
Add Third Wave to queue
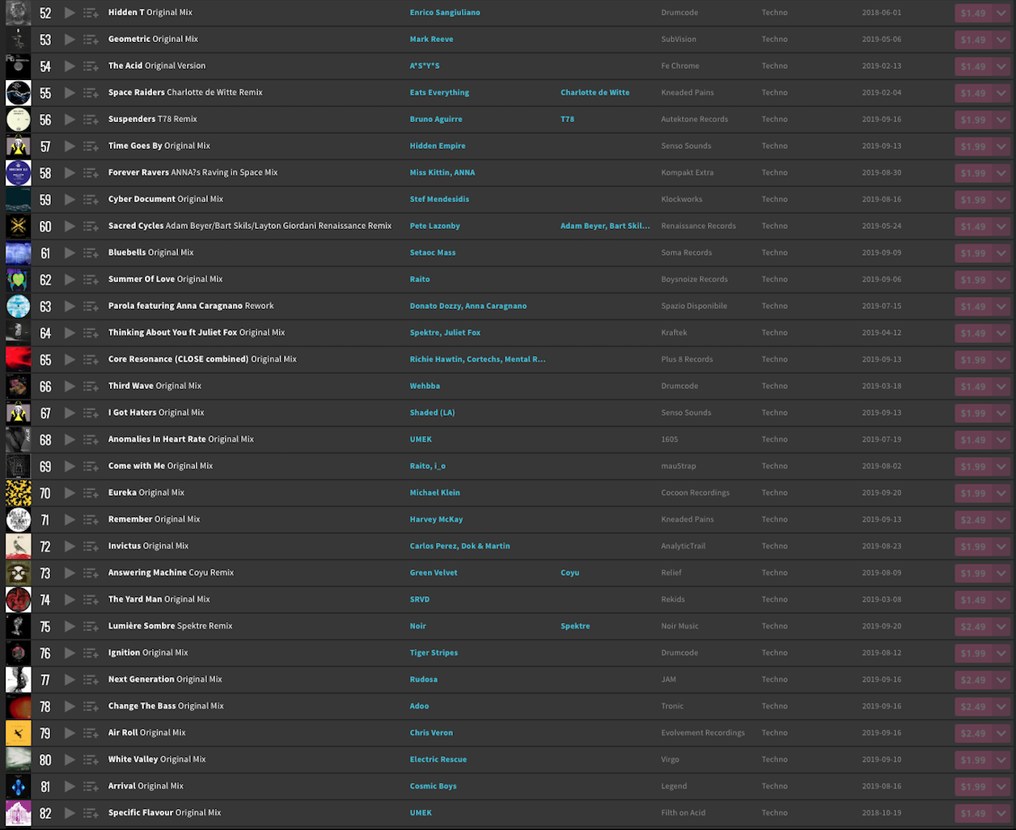click(x=91, y=387)
